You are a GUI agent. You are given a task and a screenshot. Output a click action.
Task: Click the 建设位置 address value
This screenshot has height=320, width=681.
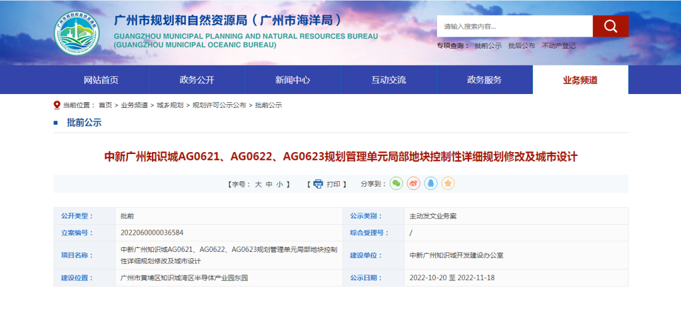pyautogui.click(x=184, y=278)
